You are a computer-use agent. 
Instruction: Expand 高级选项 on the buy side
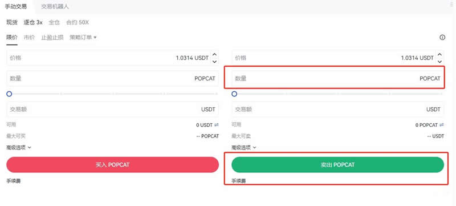click(19, 148)
